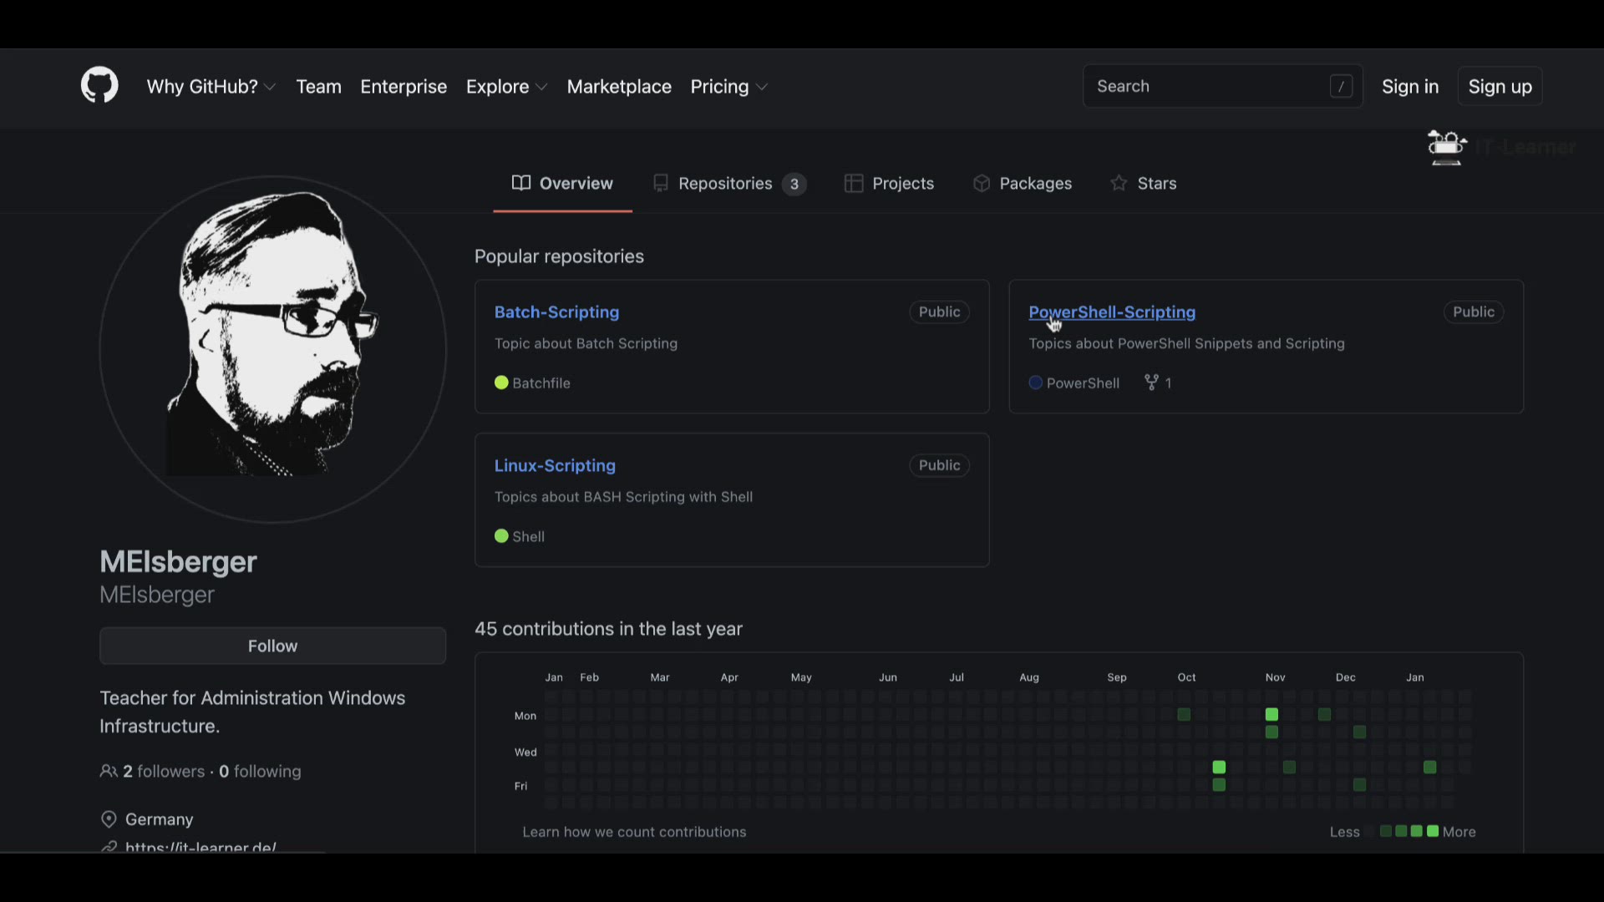Click the fork count 1 on PowerShell-Scripting

tap(1168, 383)
